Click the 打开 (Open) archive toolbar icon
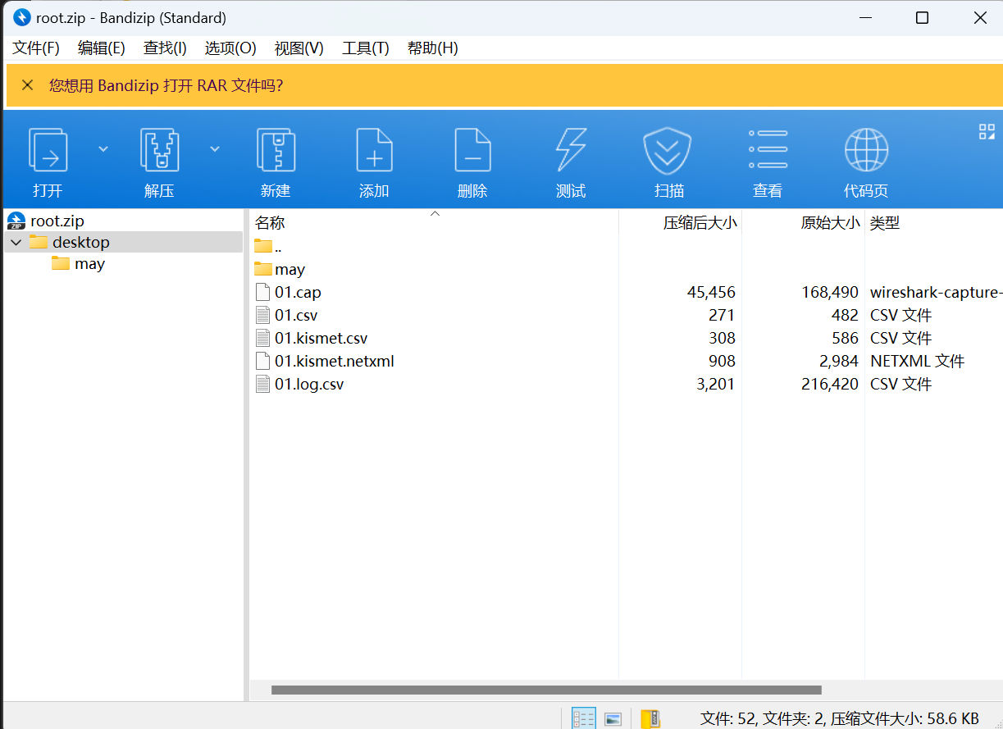The image size is (1003, 729). click(x=48, y=150)
